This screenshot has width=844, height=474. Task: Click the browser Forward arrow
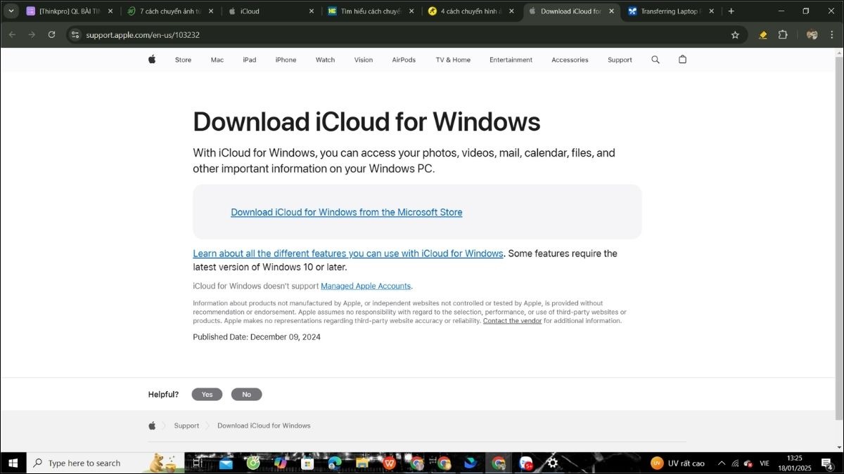coord(32,34)
